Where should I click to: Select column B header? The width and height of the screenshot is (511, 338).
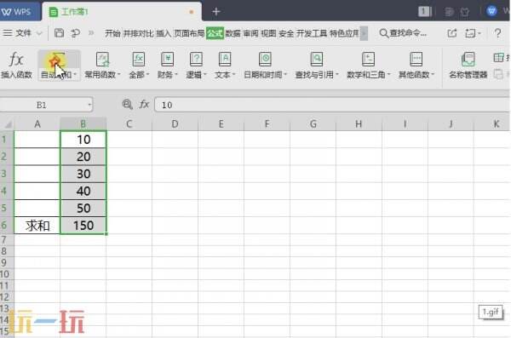(83, 124)
